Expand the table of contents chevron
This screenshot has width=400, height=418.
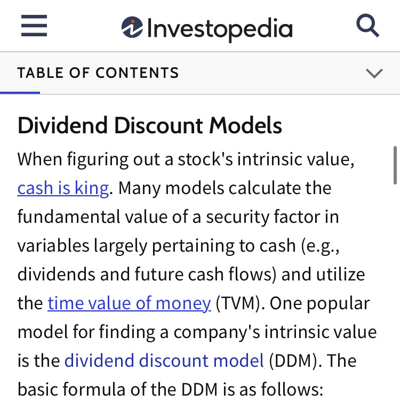pos(374,74)
